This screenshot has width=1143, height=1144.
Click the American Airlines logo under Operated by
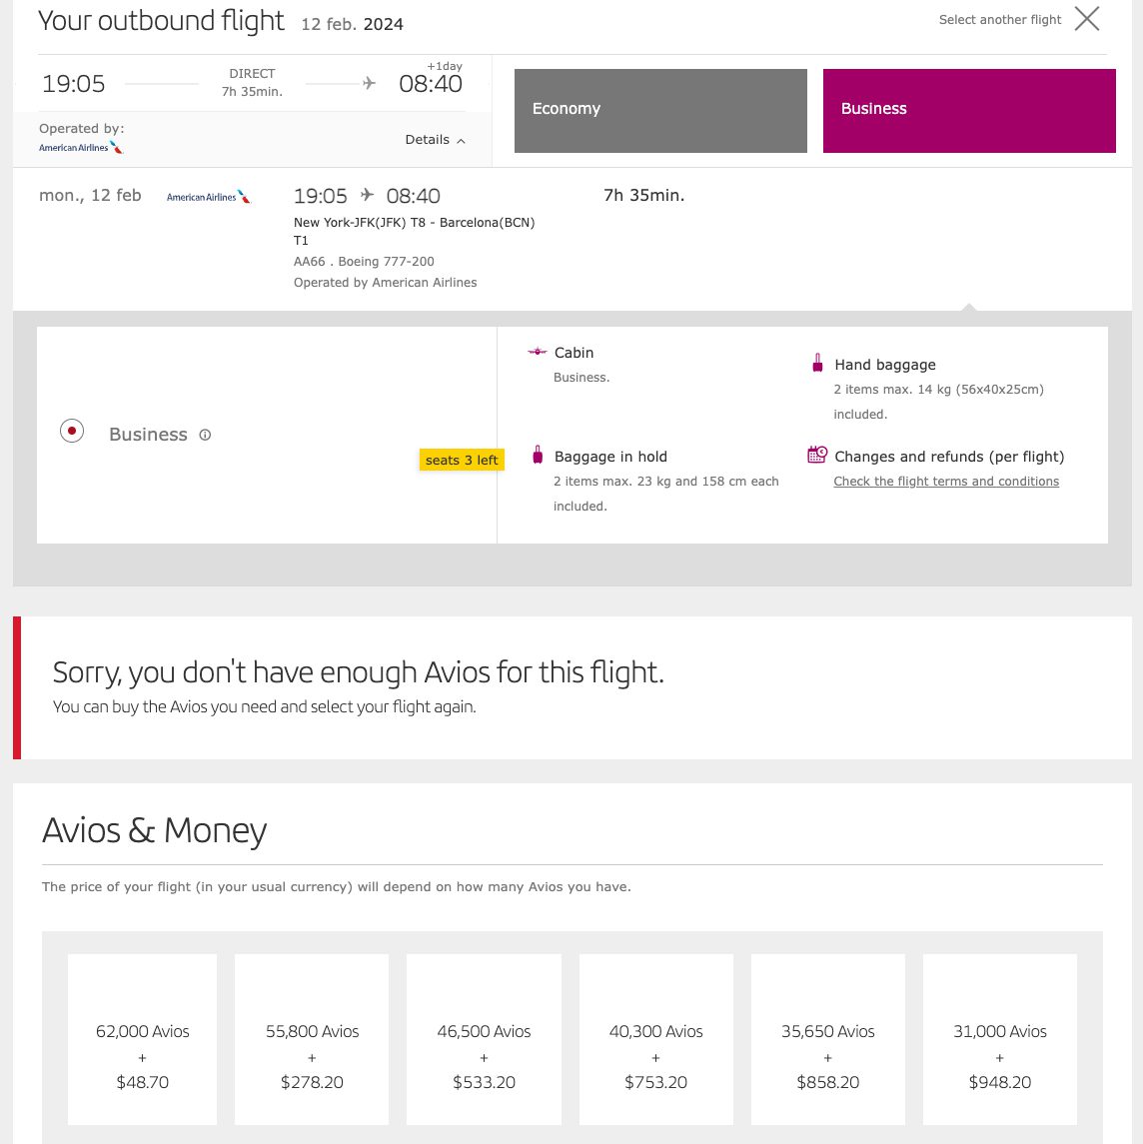(80, 147)
